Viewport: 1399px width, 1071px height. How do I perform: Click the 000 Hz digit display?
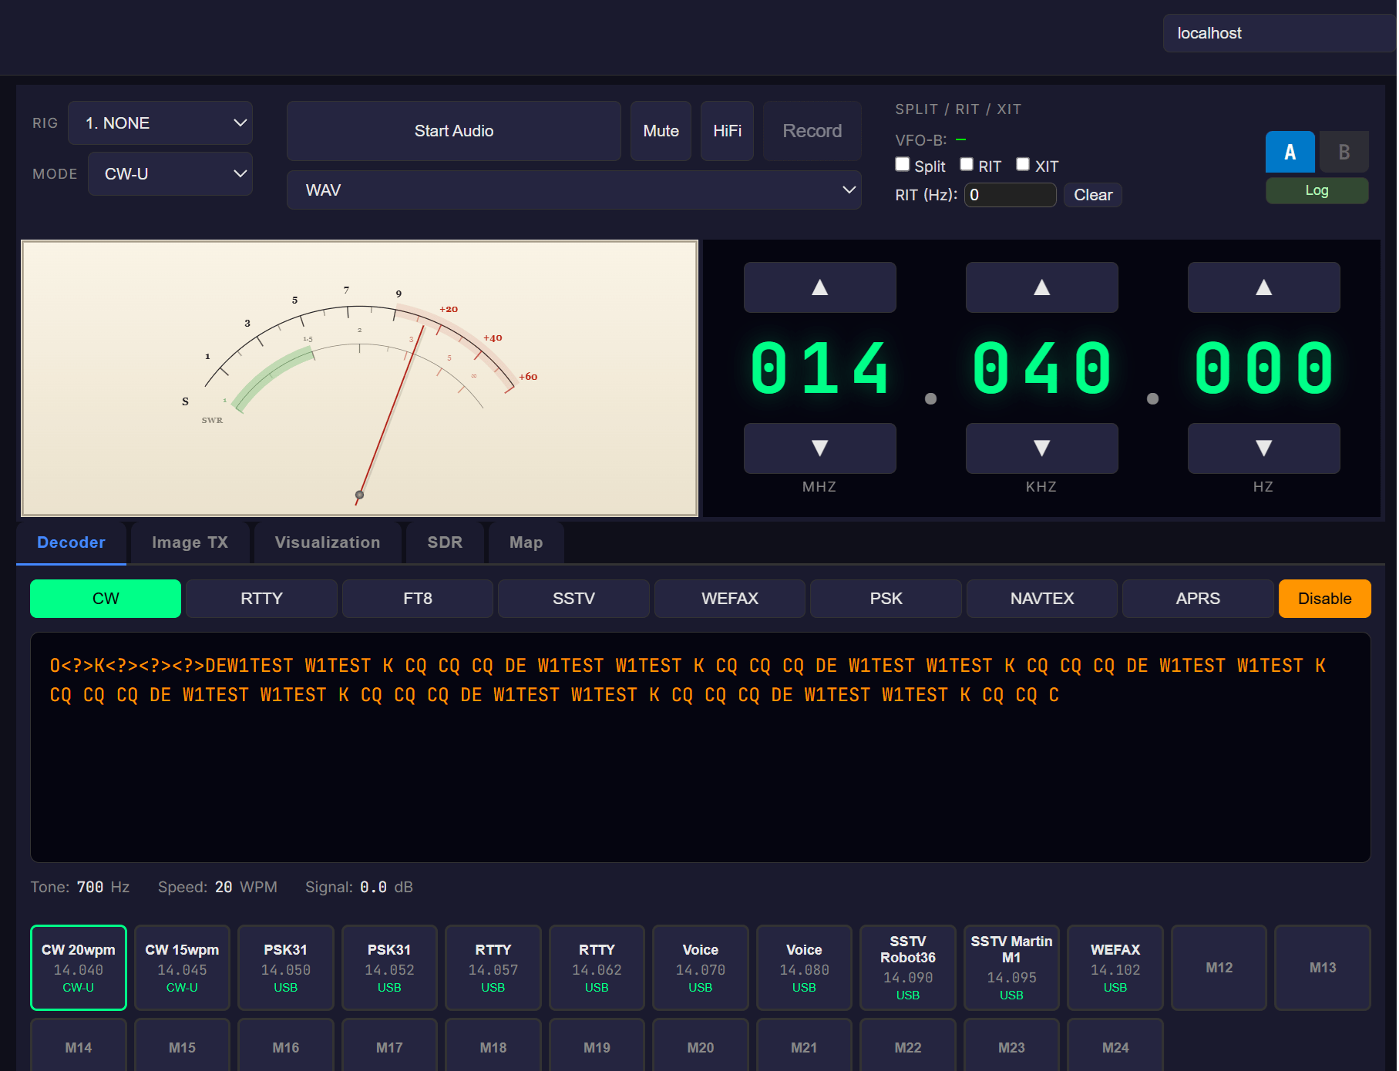click(1263, 368)
